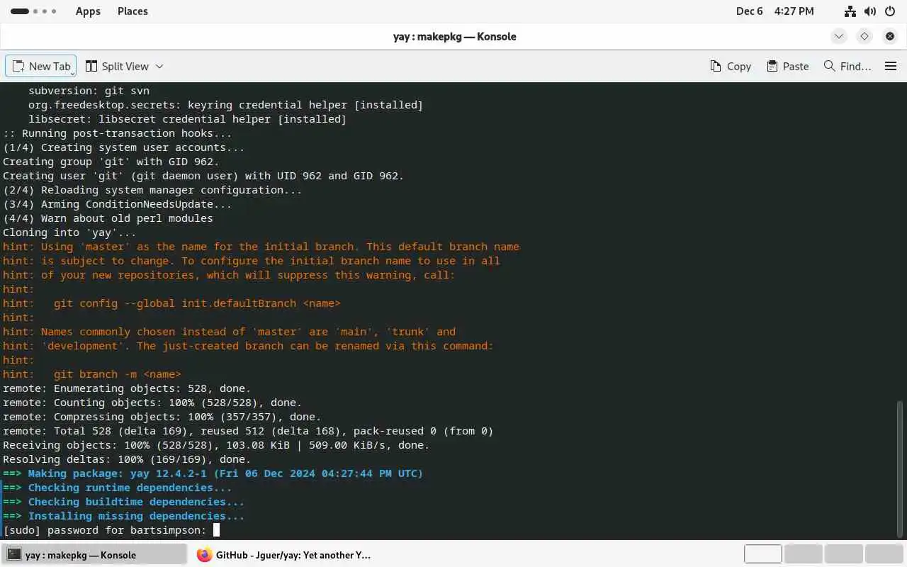Open the volume speaker icon
Viewport: 907px width, 567px height.
click(x=870, y=11)
